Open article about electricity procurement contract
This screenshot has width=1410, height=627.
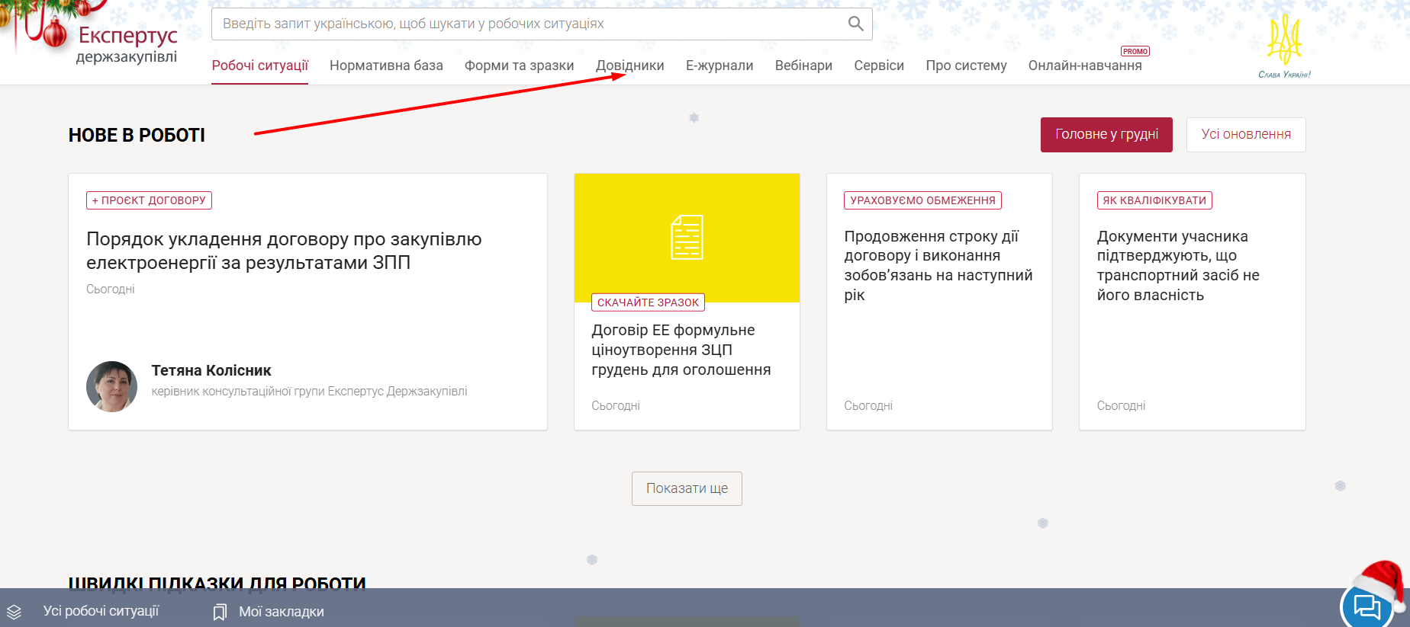[284, 251]
